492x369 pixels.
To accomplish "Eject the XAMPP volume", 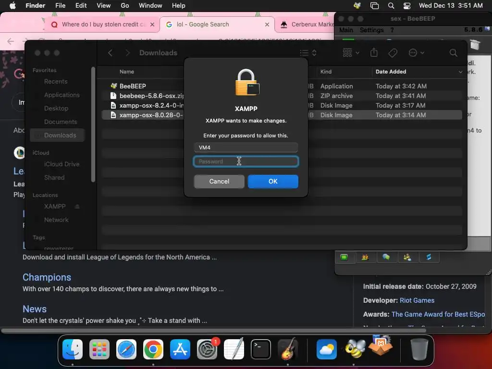I will tap(77, 207).
